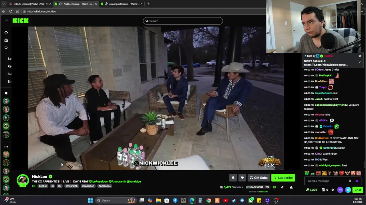
Task: Click the NickLee channel name
Action: [x=39, y=177]
